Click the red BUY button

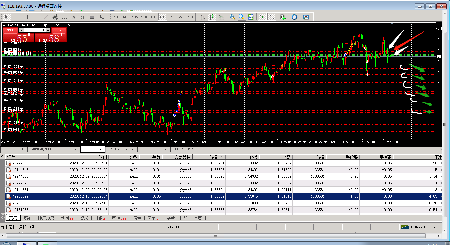pos(58,30)
